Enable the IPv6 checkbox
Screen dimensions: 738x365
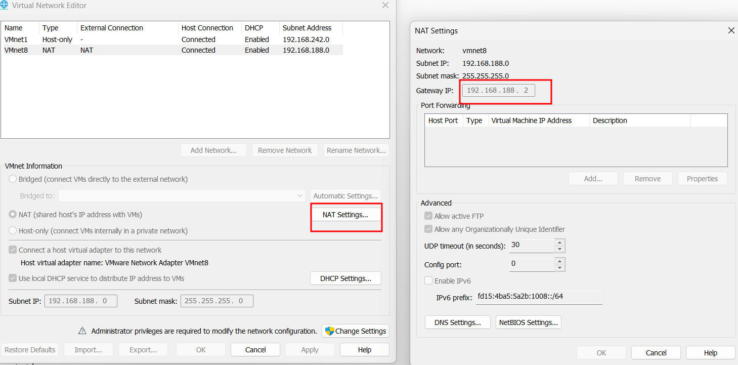(428, 281)
